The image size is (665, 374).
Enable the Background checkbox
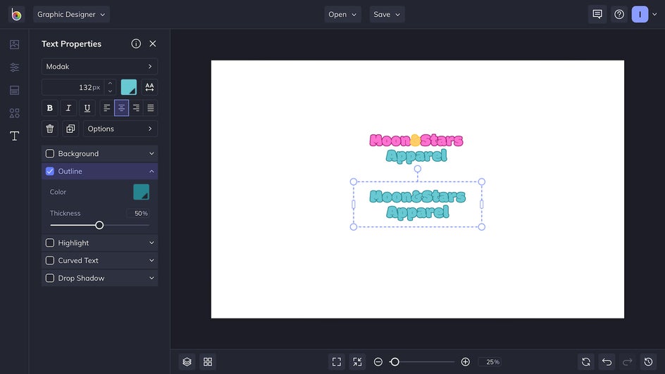tap(50, 154)
